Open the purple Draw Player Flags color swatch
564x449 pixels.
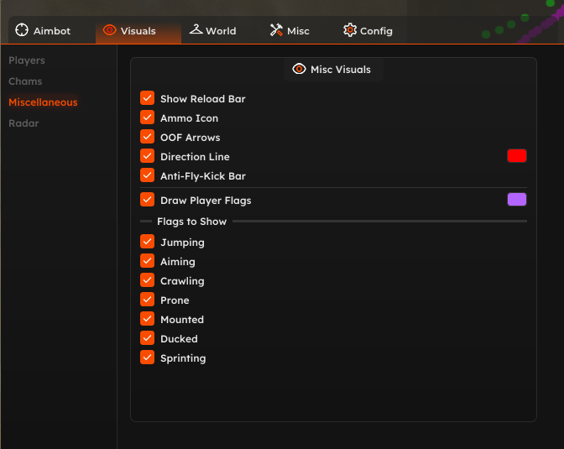tap(517, 199)
